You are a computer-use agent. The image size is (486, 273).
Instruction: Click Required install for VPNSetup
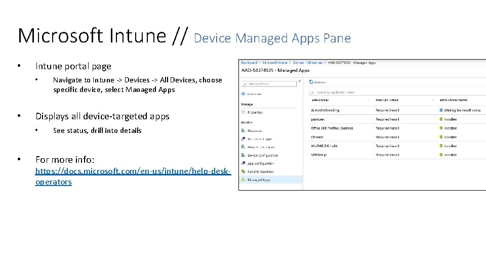point(387,155)
